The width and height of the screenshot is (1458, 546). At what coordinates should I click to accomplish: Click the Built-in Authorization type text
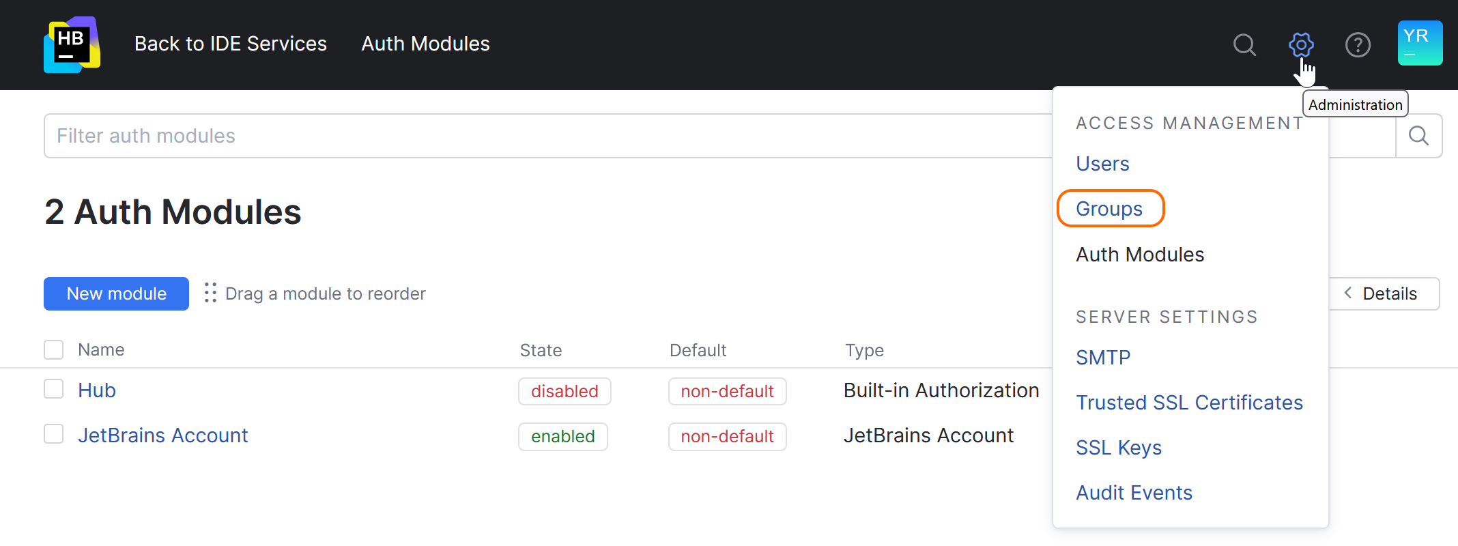(x=941, y=390)
